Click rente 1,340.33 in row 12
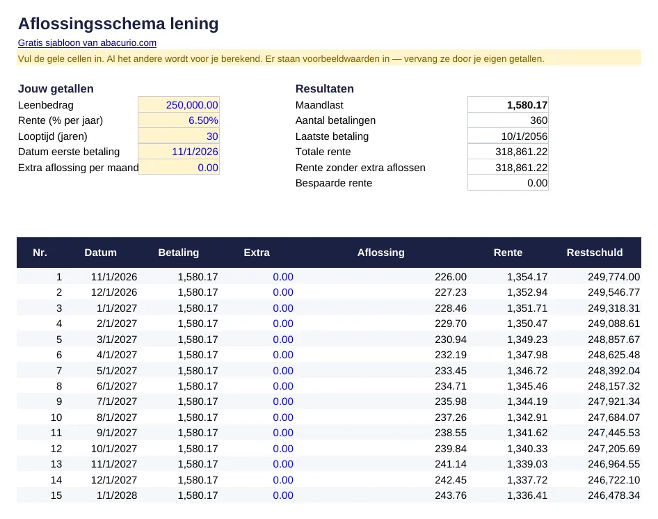Viewport: 658px width, 519px height. (527, 449)
